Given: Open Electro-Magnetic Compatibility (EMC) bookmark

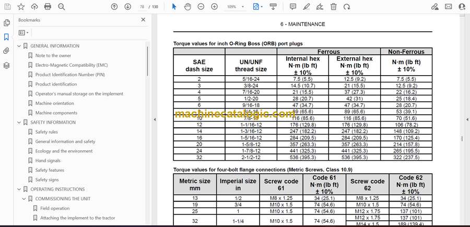Looking at the screenshot, I should (x=72, y=65).
